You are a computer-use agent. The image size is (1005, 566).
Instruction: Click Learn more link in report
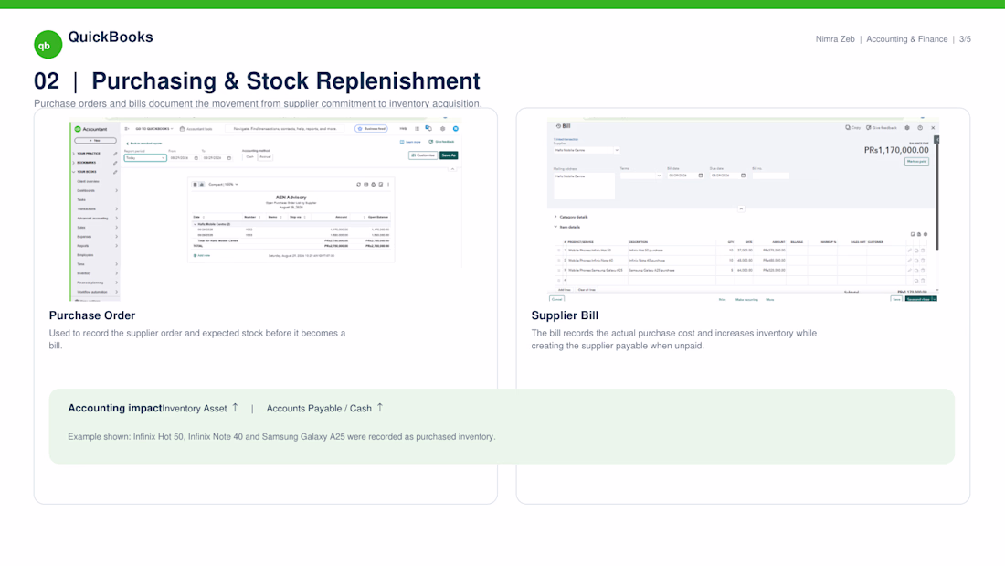(411, 142)
